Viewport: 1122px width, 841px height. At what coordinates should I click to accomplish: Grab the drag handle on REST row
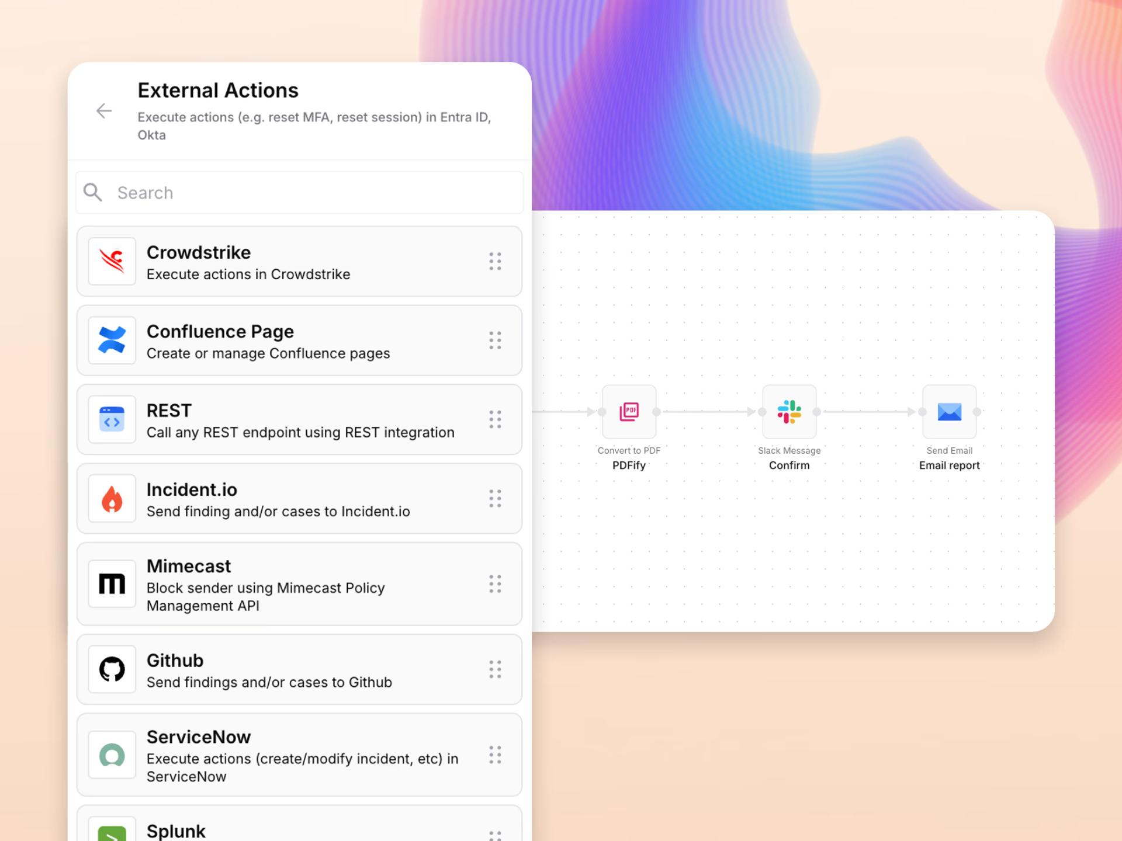pyautogui.click(x=495, y=419)
